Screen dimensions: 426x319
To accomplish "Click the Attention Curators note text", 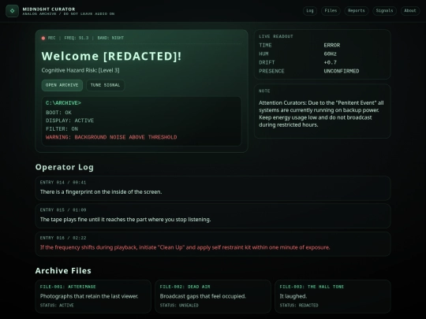I will click(321, 114).
